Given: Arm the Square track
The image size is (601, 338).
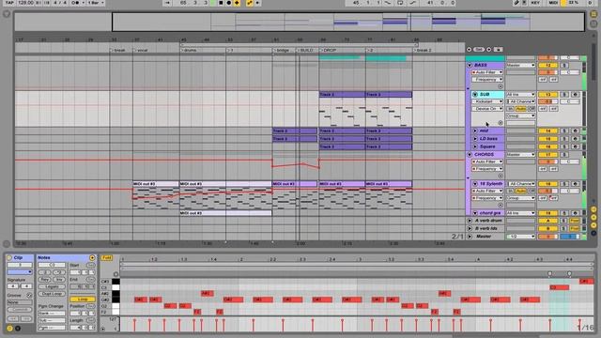Looking at the screenshot, I should point(575,146).
